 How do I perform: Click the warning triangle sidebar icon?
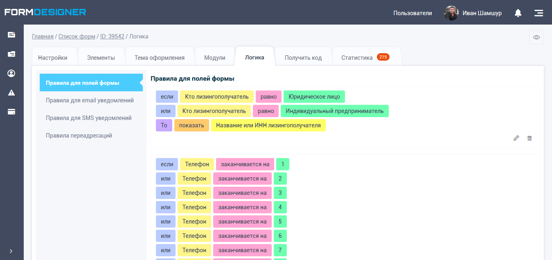point(11,93)
